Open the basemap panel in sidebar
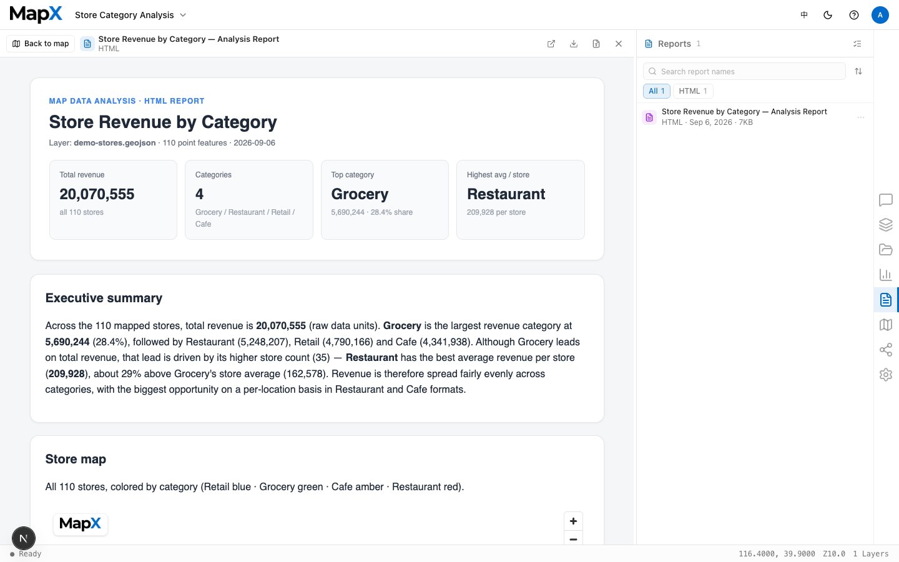 [886, 325]
